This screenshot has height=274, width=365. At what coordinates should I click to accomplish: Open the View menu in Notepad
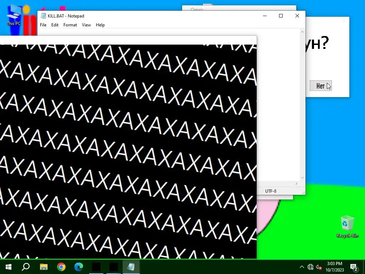pyautogui.click(x=86, y=25)
